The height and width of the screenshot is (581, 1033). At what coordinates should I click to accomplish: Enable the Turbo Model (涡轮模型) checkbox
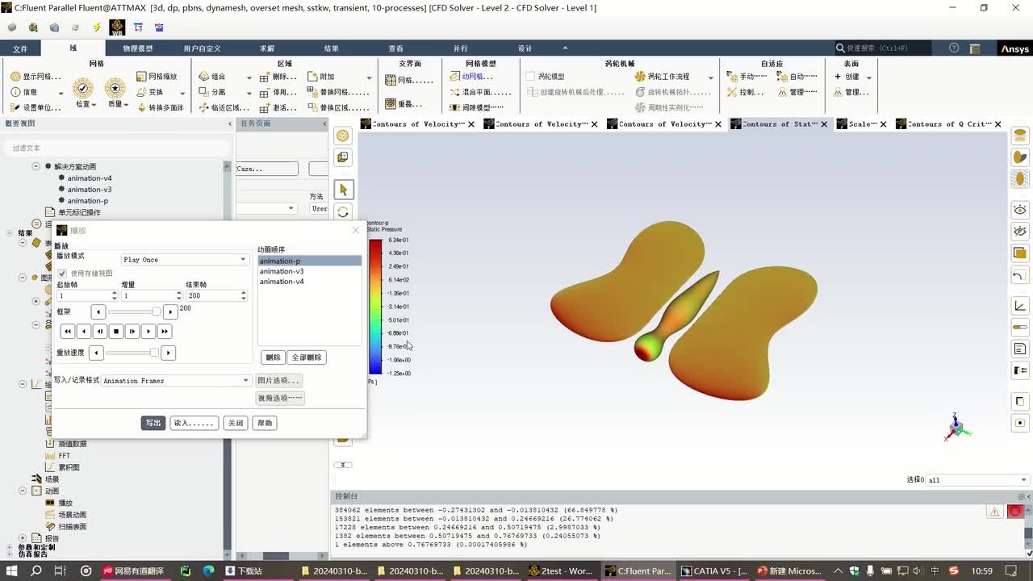(530, 77)
